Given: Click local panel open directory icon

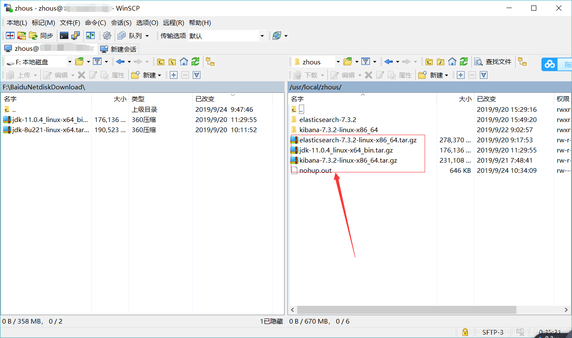Looking at the screenshot, I should point(79,62).
